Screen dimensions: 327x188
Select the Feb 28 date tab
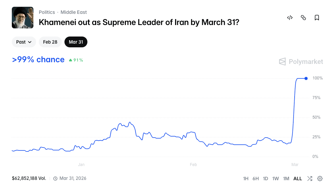(x=50, y=42)
